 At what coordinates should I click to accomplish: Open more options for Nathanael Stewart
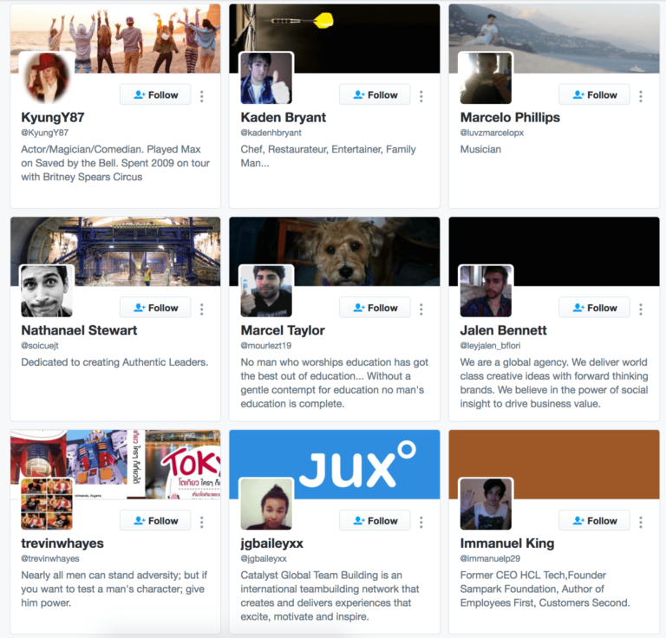pyautogui.click(x=202, y=309)
